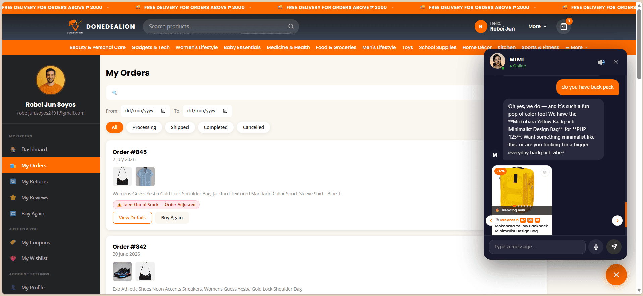Click the My Returns sidebar icon
Screen dimensions: 643x296
[x=13, y=181]
